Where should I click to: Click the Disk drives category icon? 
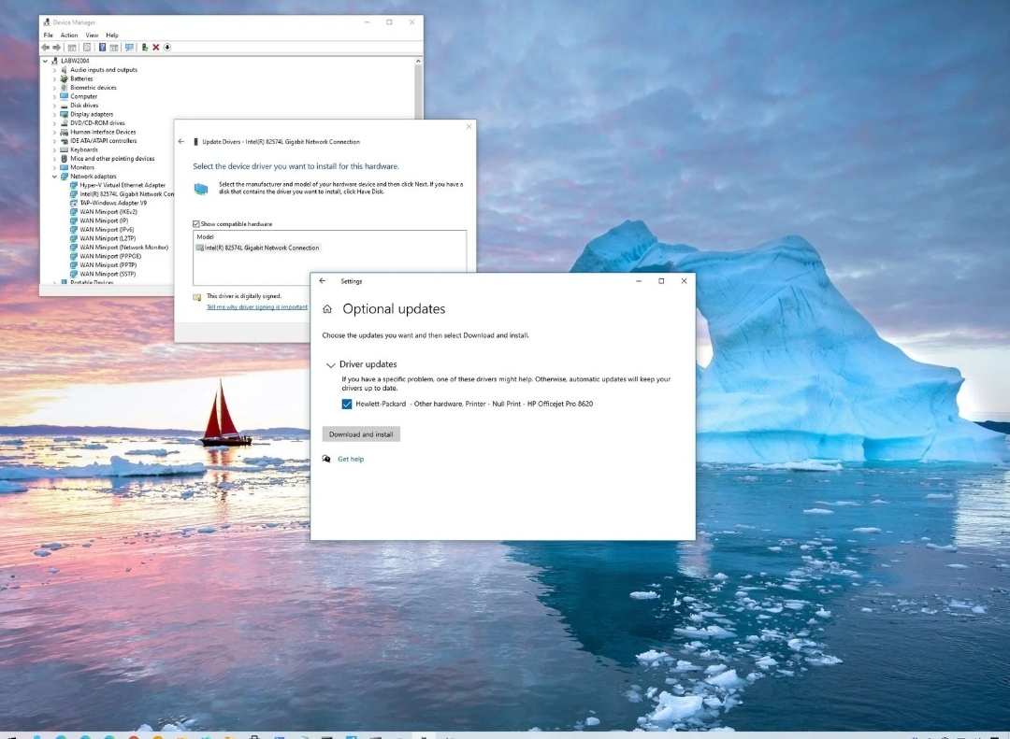(65, 106)
